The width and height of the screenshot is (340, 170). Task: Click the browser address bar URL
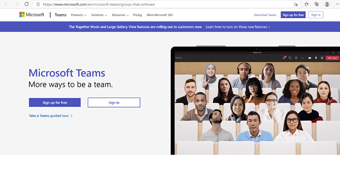tap(99, 4)
